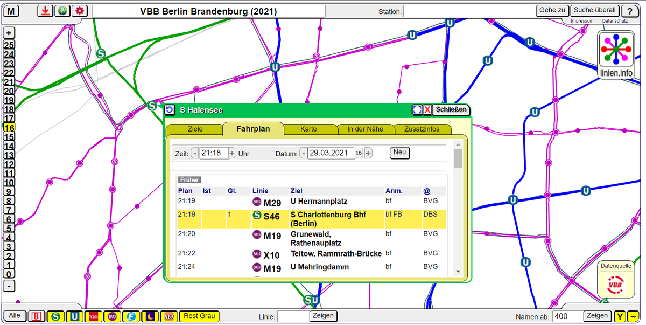646x325 pixels.
Task: Toggle the Rest Grau option
Action: coord(199,316)
